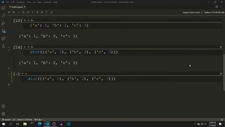Open the Source Control view
225x127 pixels.
click(4, 31)
